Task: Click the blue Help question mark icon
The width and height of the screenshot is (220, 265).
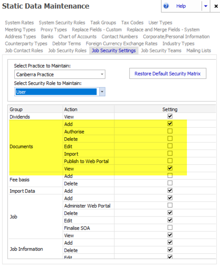Action: click(x=166, y=6)
